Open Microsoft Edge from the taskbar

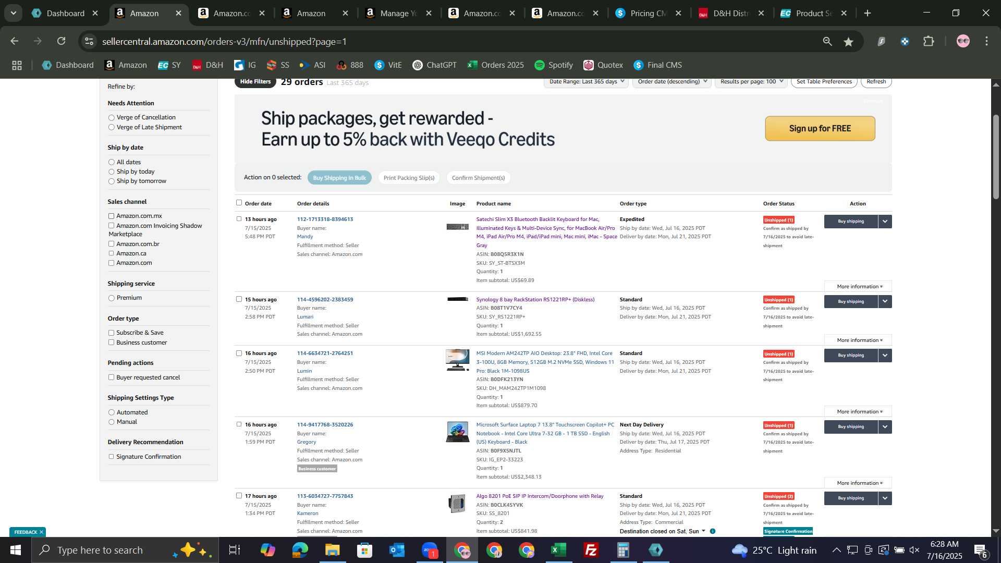(300, 550)
